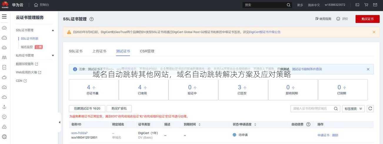Image resolution: width=383 pixels, height=144 pixels.
Task: Switch to the SSL证书 tab
Action: (x=76, y=51)
